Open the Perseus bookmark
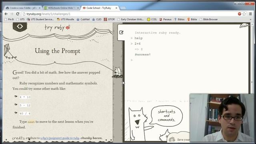This screenshot has height=144, width=256. (x=165, y=19)
